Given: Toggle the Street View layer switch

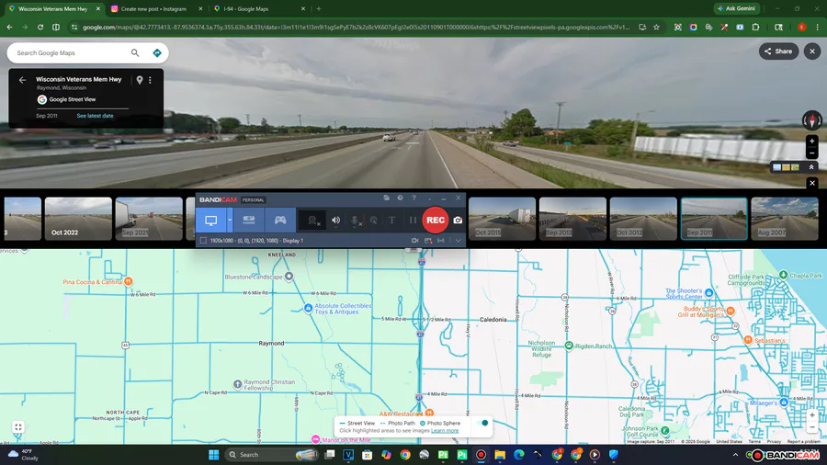Looking at the screenshot, I should click(x=482, y=423).
